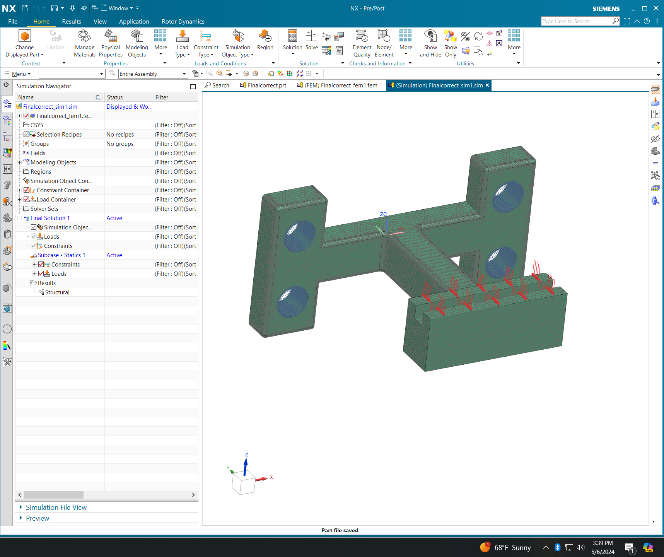
Task: Uncheck the Load Container node
Action: click(x=26, y=199)
